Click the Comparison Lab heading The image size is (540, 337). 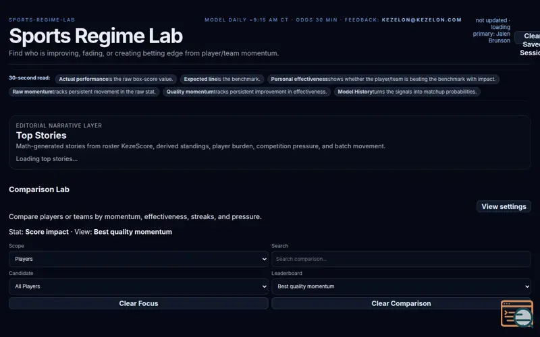click(39, 189)
